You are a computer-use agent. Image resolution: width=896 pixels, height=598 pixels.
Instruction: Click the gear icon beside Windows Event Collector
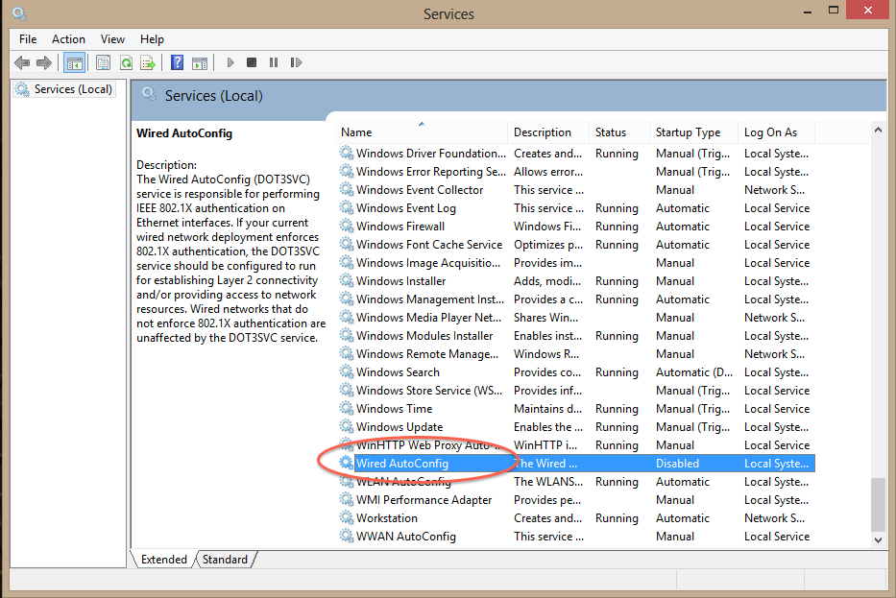(347, 189)
